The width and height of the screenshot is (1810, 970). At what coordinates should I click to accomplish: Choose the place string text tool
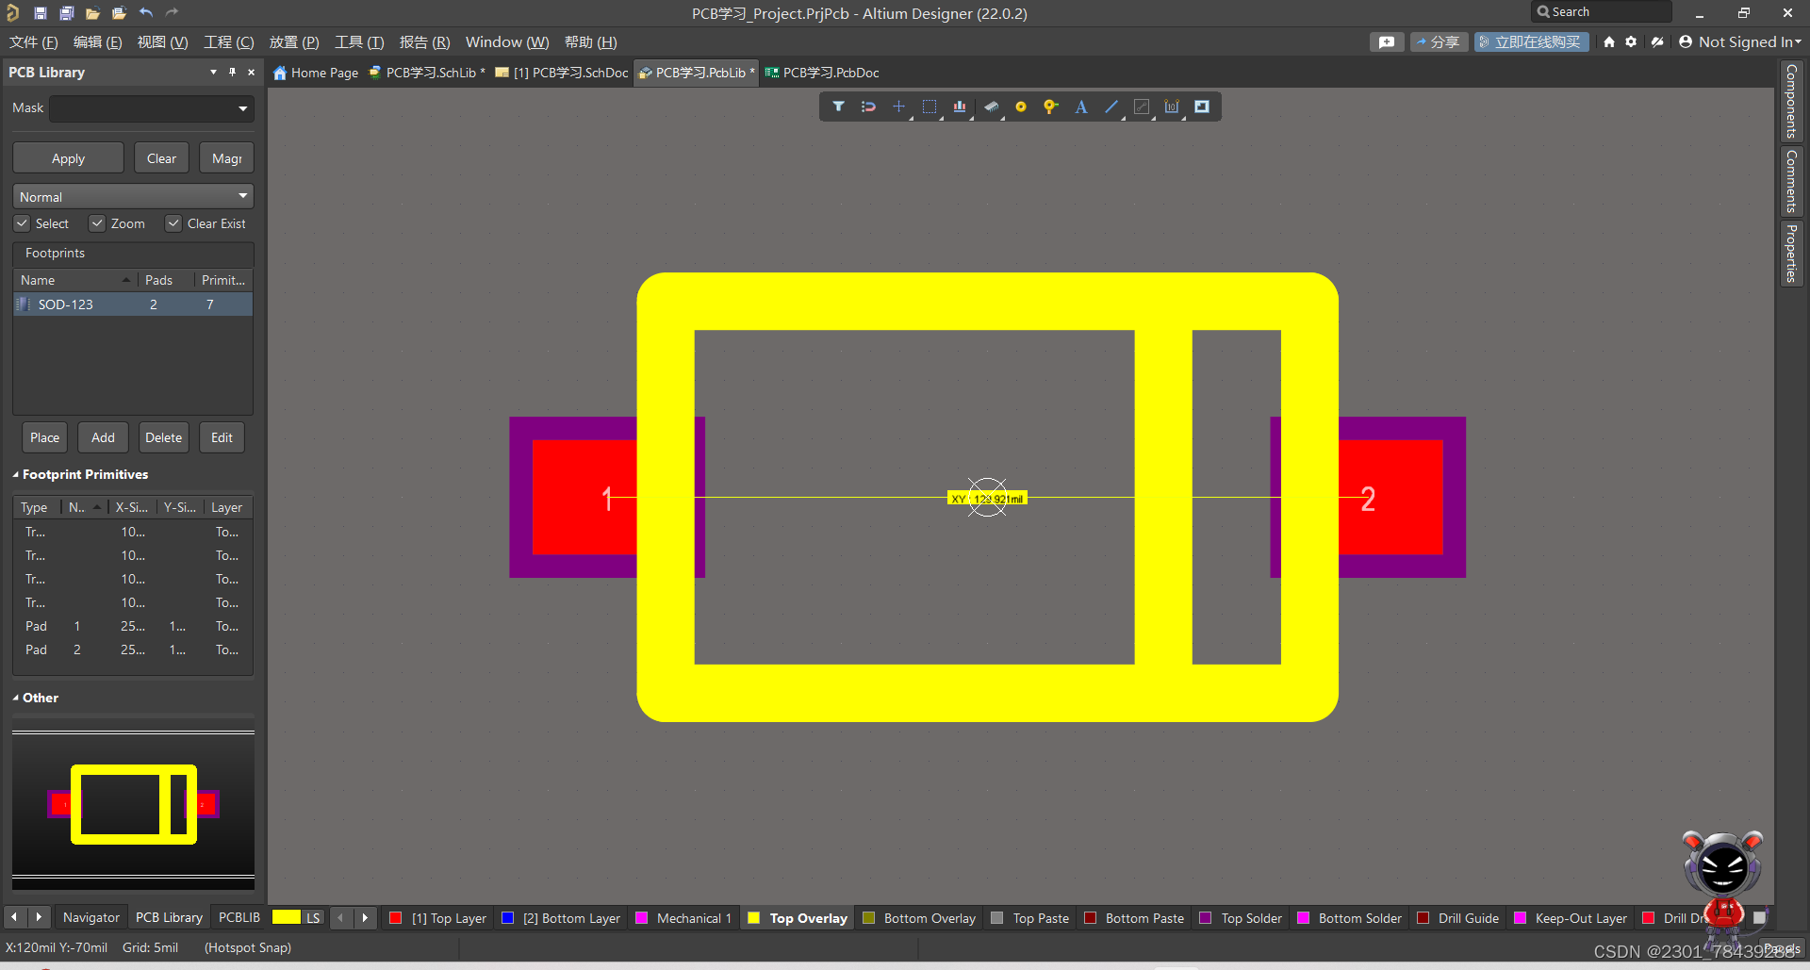coord(1080,107)
